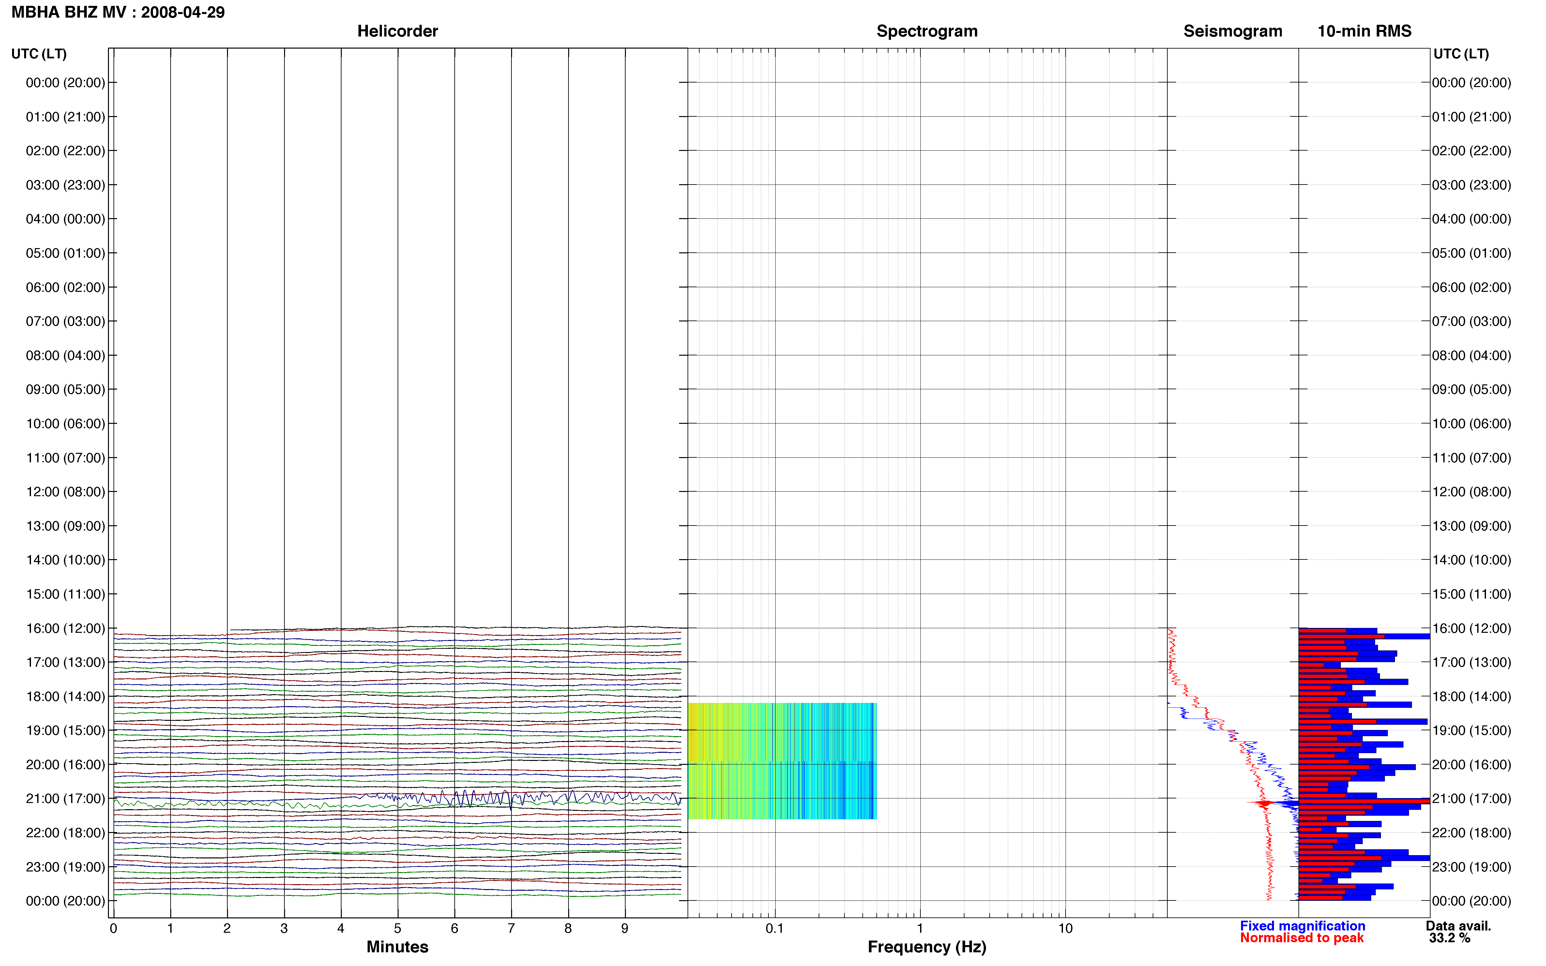Click the left '00:00 (20:00)' top time label

click(x=65, y=82)
